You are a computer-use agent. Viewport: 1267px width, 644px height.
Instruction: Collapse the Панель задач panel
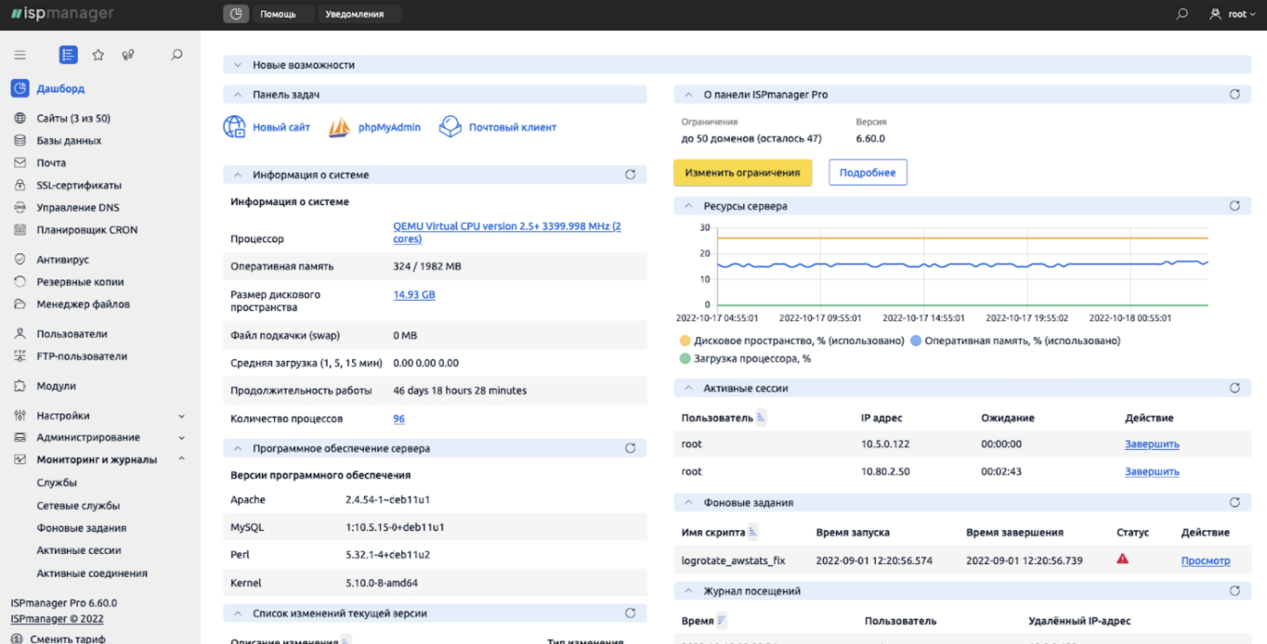click(x=238, y=95)
